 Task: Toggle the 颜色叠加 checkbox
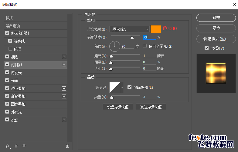(x=7, y=88)
